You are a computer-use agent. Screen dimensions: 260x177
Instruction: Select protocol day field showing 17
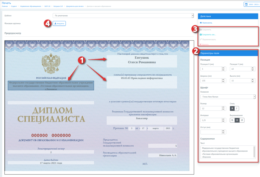coord(143,128)
